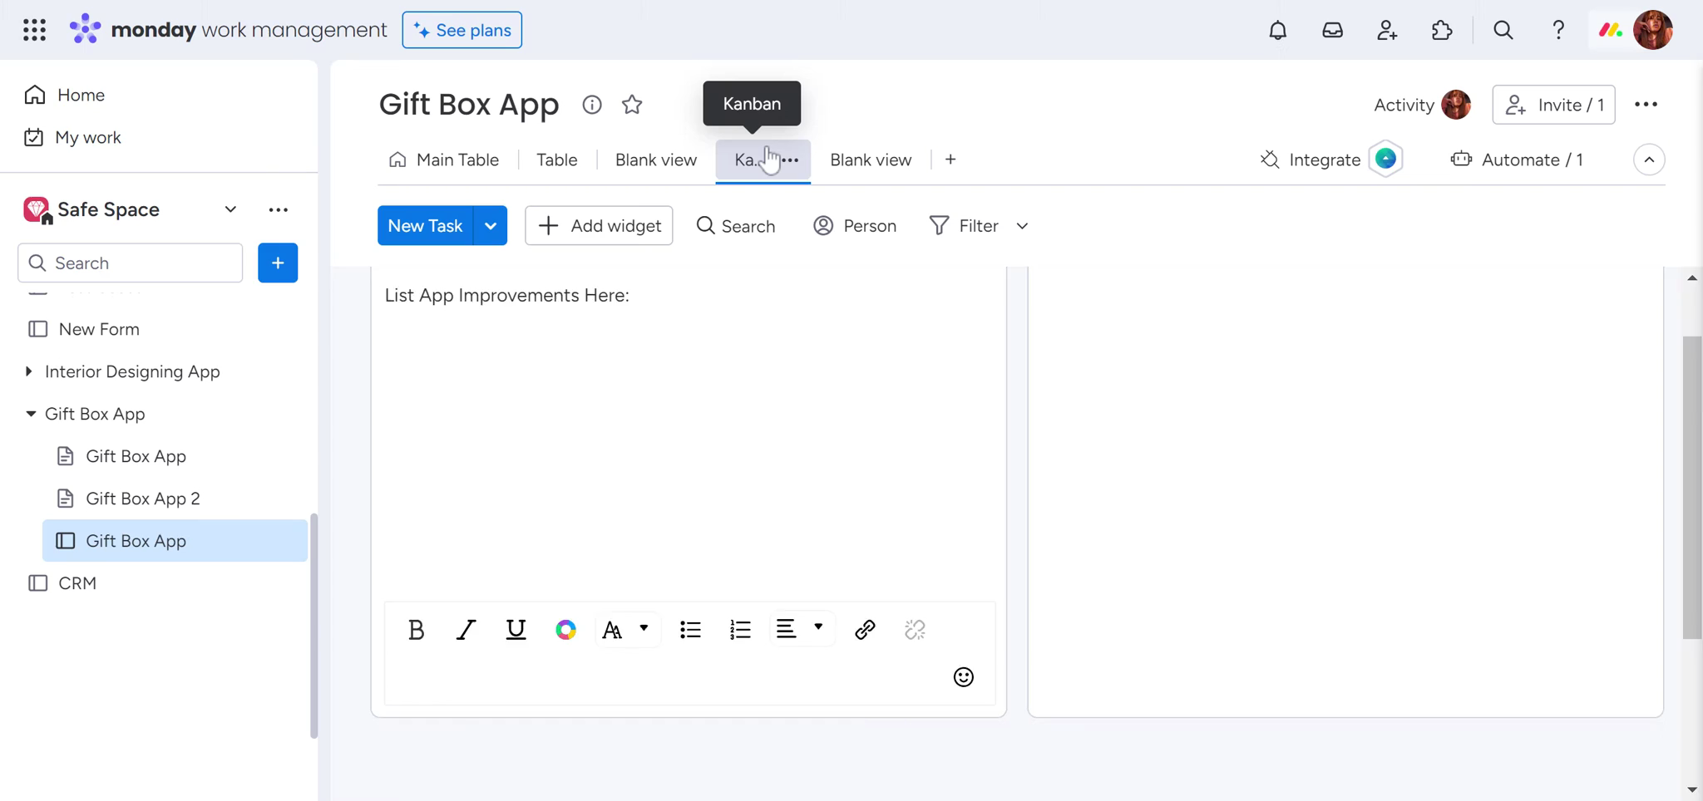Open New Form in sidebar

(99, 329)
